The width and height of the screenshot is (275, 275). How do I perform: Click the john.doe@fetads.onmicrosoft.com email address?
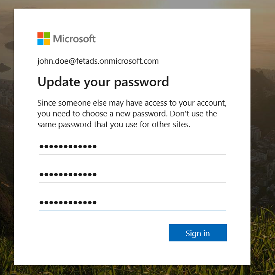tap(98, 61)
